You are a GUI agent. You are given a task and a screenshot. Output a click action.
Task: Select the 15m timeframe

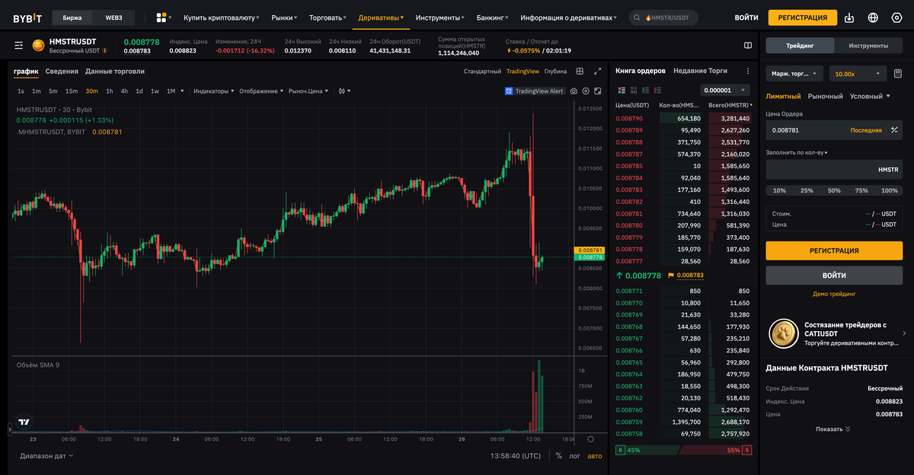(x=72, y=91)
